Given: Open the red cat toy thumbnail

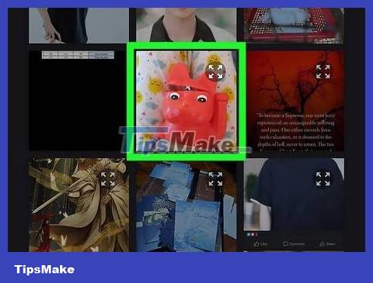Looking at the screenshot, I should click(x=186, y=101).
